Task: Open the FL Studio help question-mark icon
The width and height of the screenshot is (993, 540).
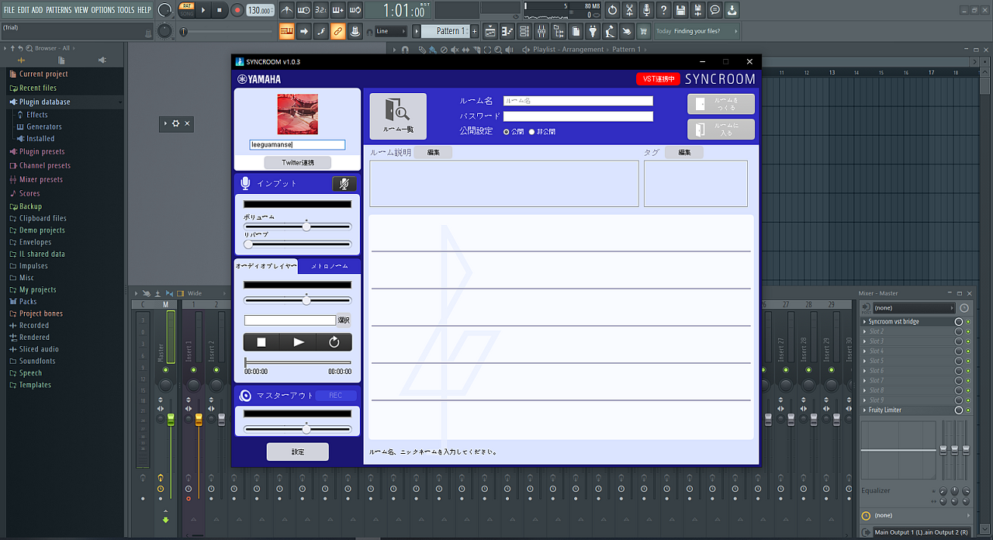Action: pos(663,10)
